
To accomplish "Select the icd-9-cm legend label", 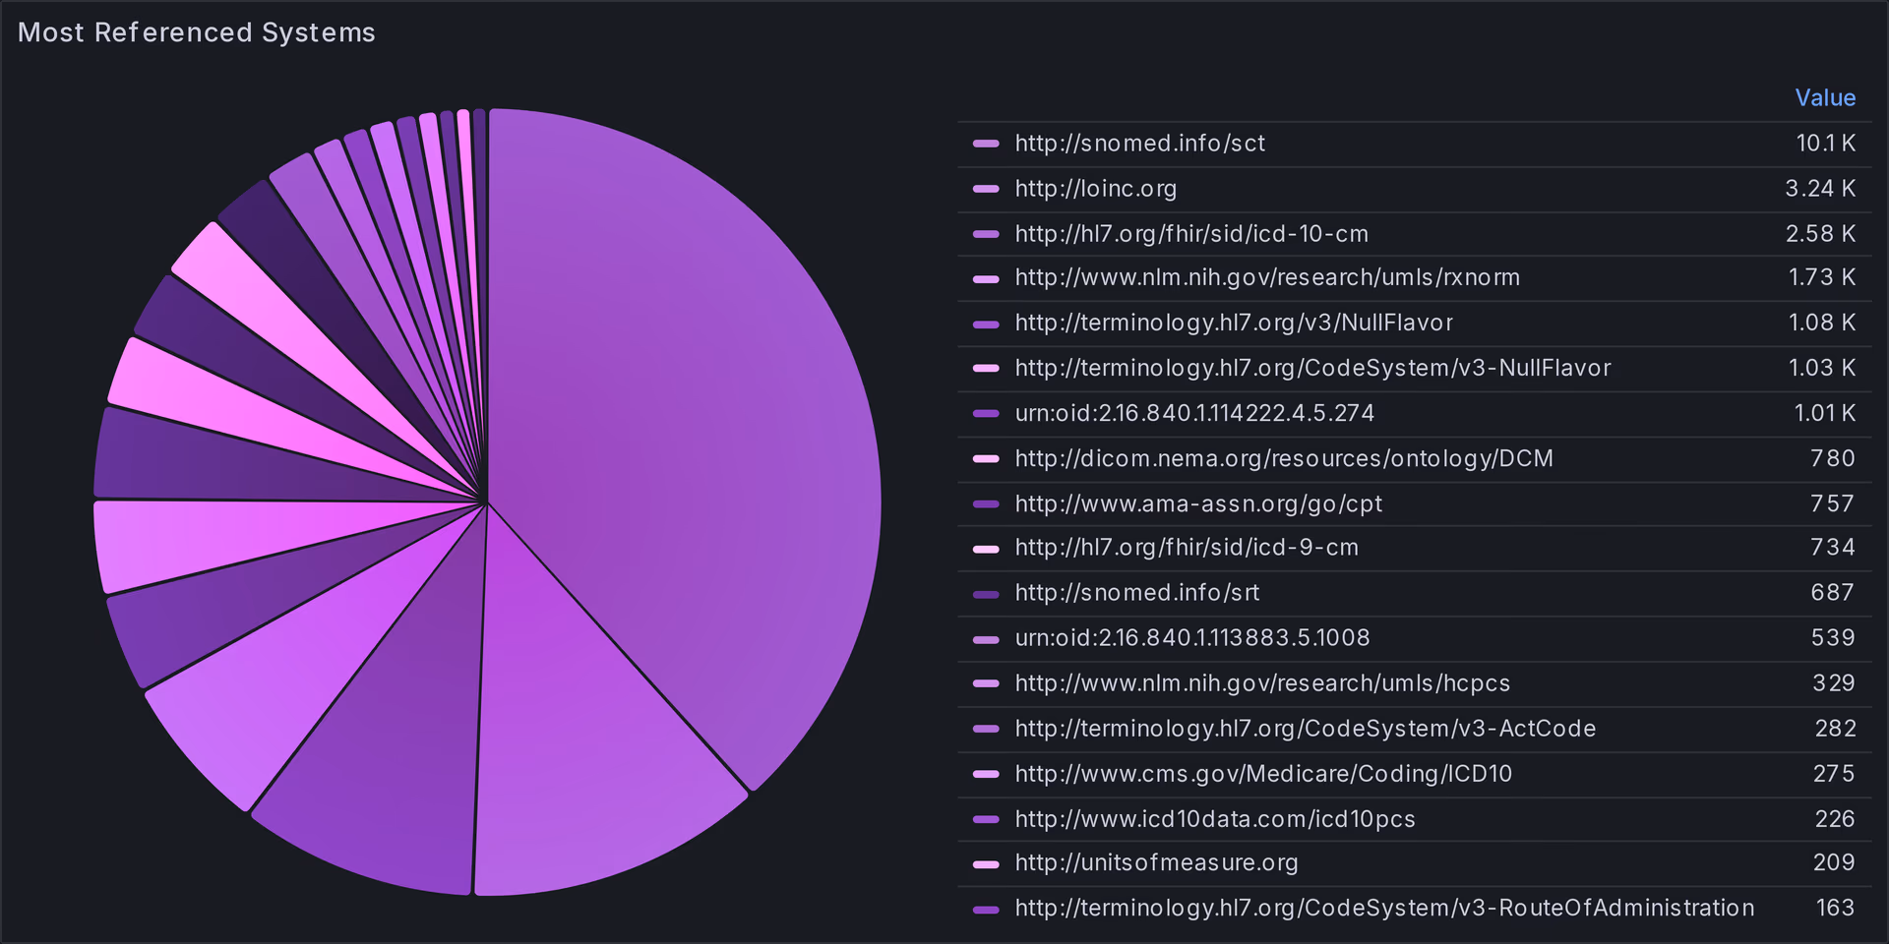I will [1186, 548].
